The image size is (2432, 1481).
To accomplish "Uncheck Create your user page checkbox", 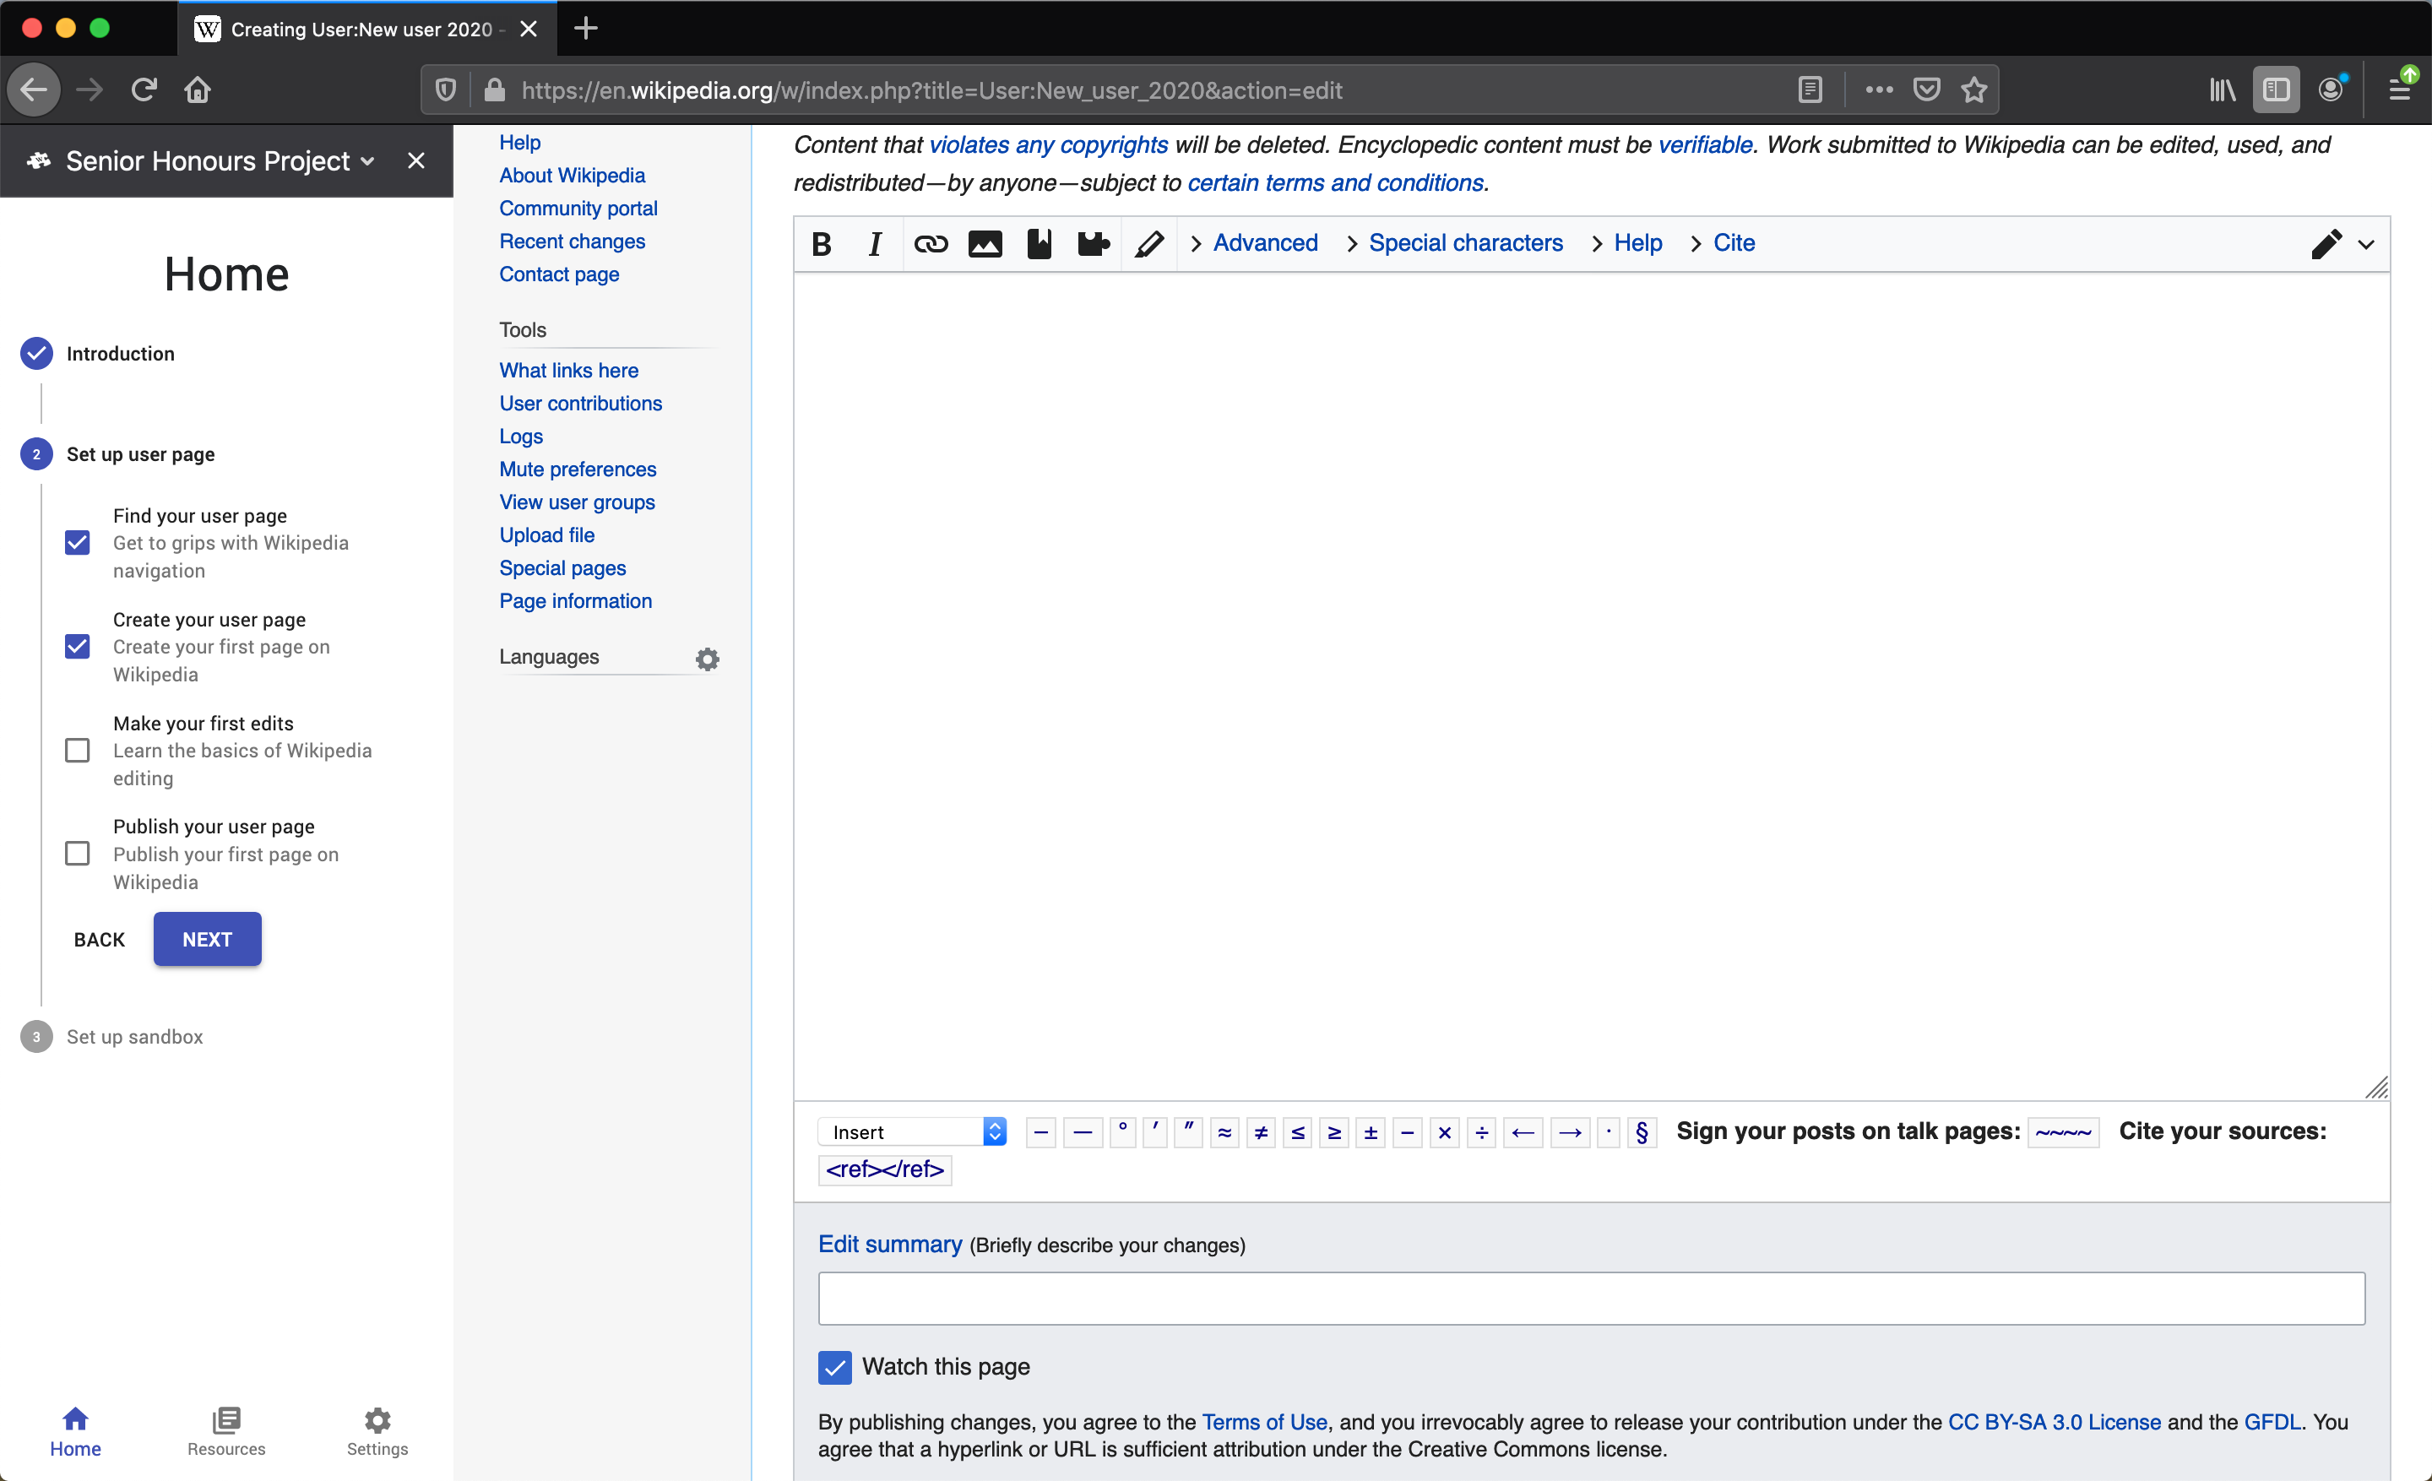I will point(77,646).
